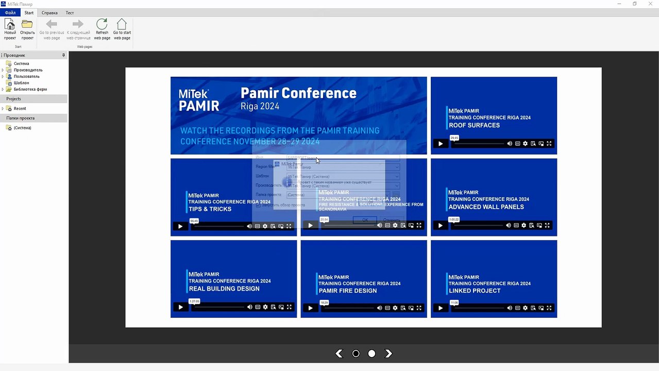Select the first slide indicator dot
The height and width of the screenshot is (371, 659).
click(x=356, y=353)
